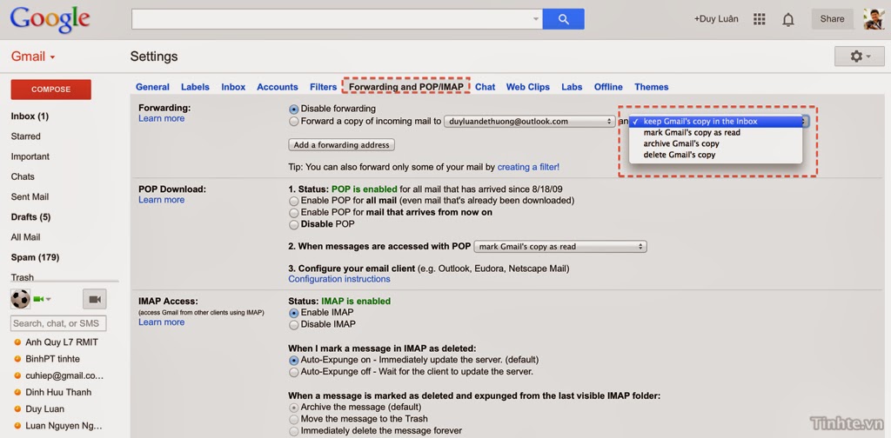Start a video call with camera button
The image size is (891, 438).
[x=94, y=299]
